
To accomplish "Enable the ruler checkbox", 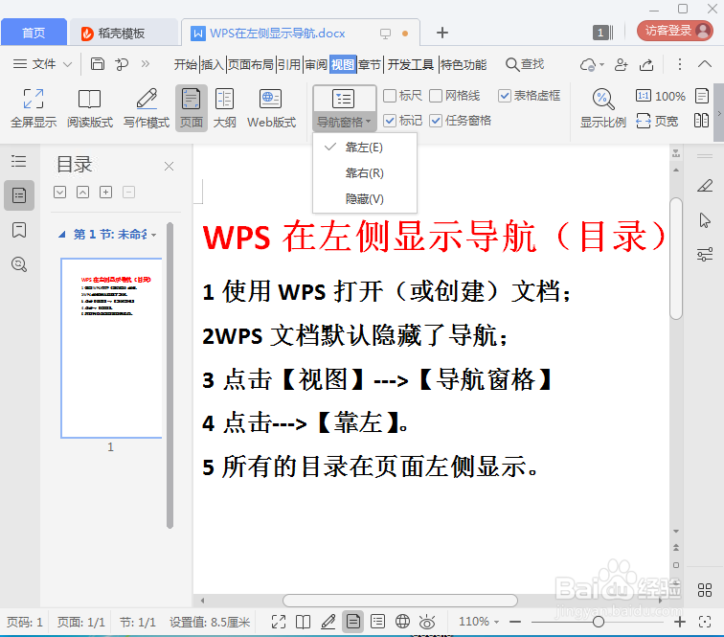I will pyautogui.click(x=390, y=96).
